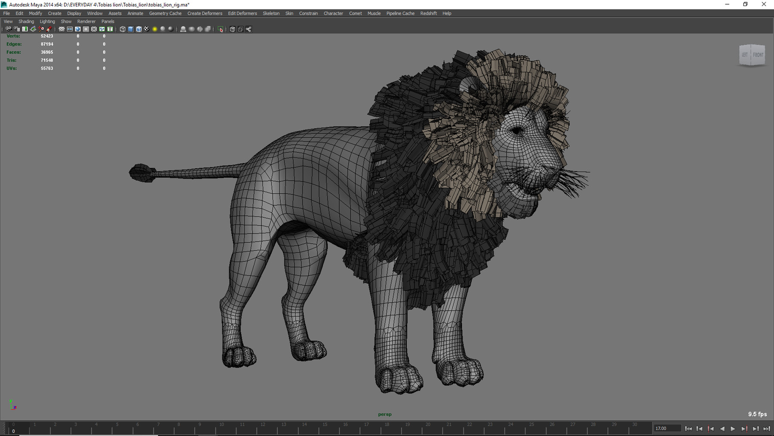Toggle the Resolution Gate icon
The width and height of the screenshot is (774, 436).
78,29
